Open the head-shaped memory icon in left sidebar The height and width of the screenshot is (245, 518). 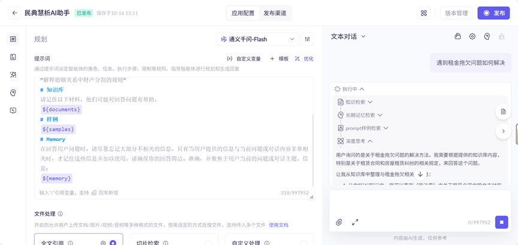pos(13,93)
